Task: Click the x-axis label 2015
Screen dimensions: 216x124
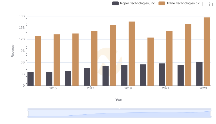Action: (53, 88)
